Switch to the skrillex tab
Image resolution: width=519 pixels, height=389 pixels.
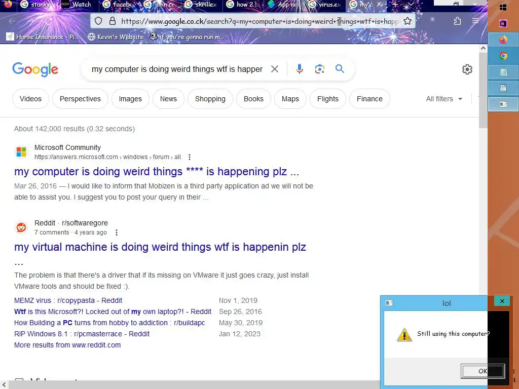coord(201,5)
